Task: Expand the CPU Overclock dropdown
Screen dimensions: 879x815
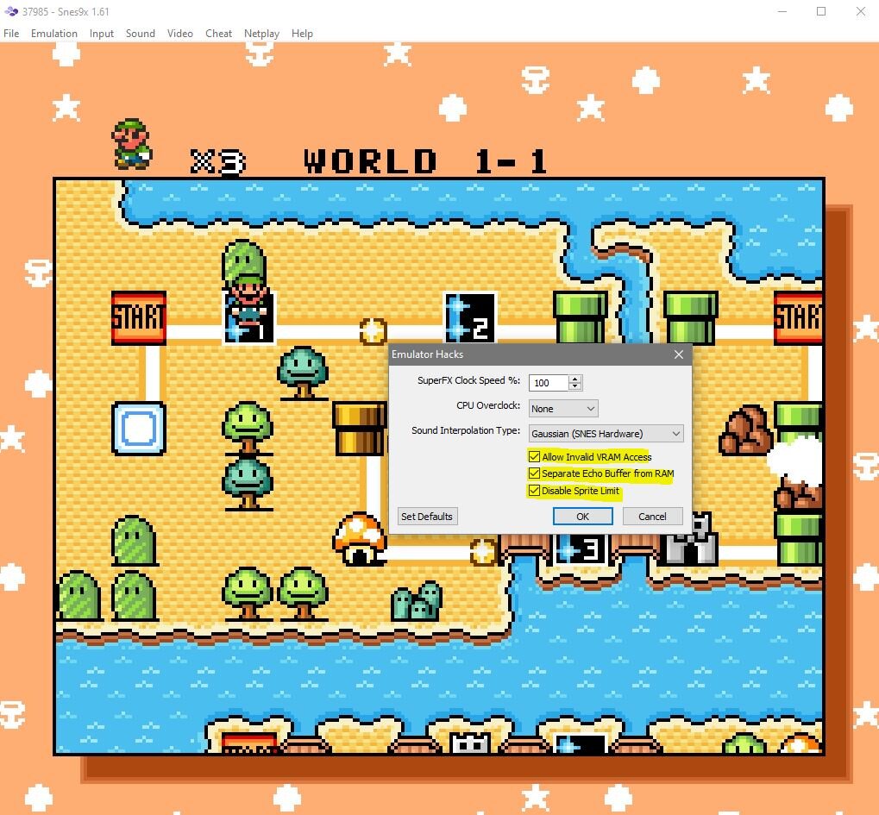Action: [563, 409]
